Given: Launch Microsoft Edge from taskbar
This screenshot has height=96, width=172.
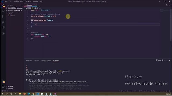Looking at the screenshot, I should 29,94.
